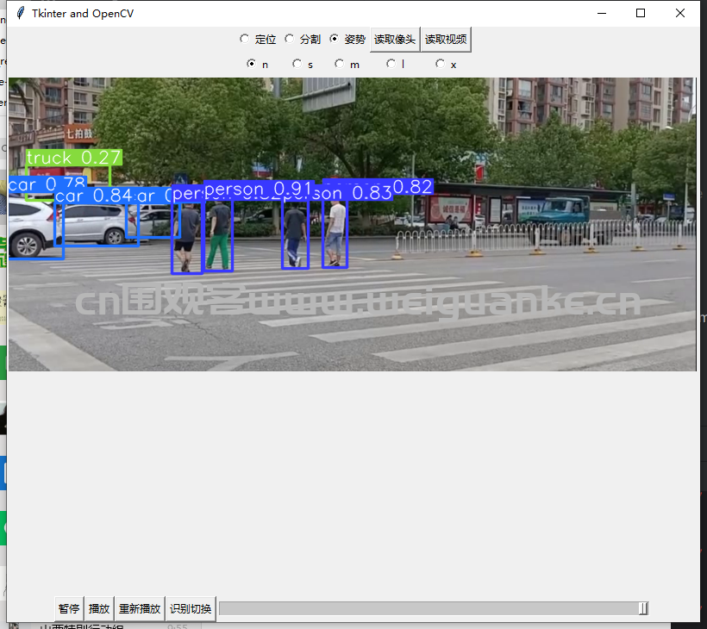Click the 识别切换 button
Image resolution: width=707 pixels, height=629 pixels.
pyautogui.click(x=191, y=608)
